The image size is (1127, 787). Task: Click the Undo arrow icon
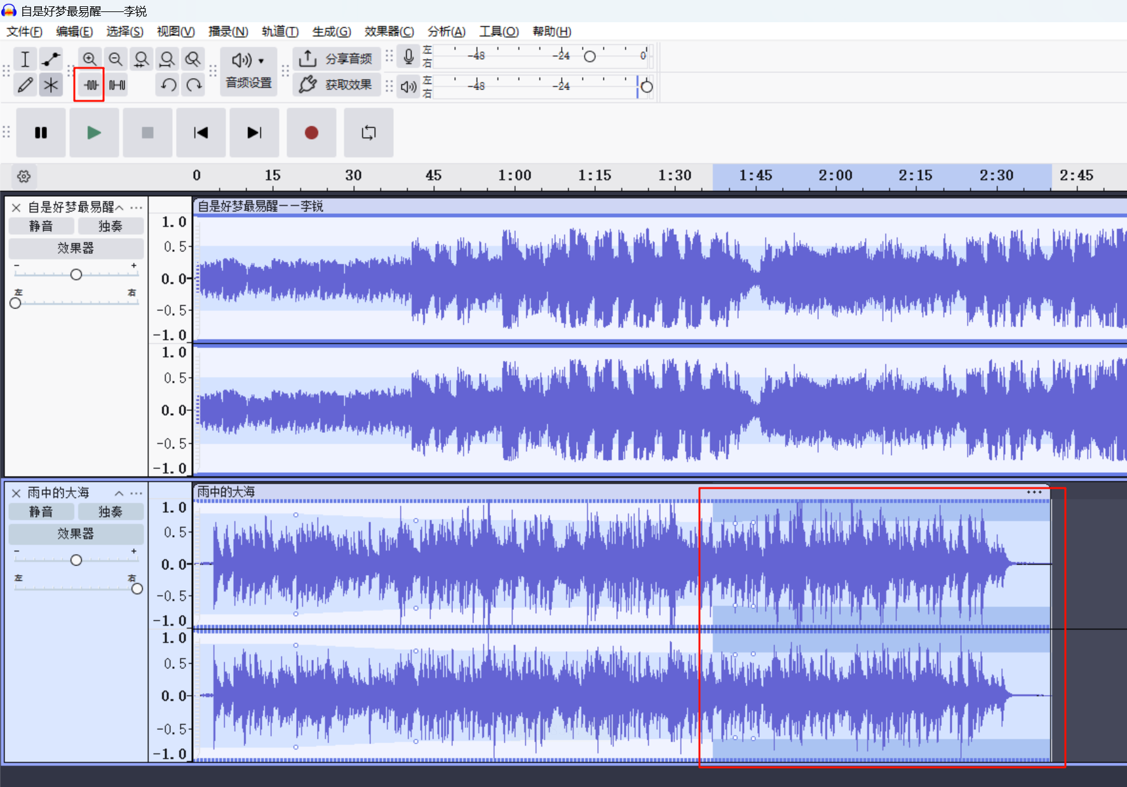click(168, 85)
